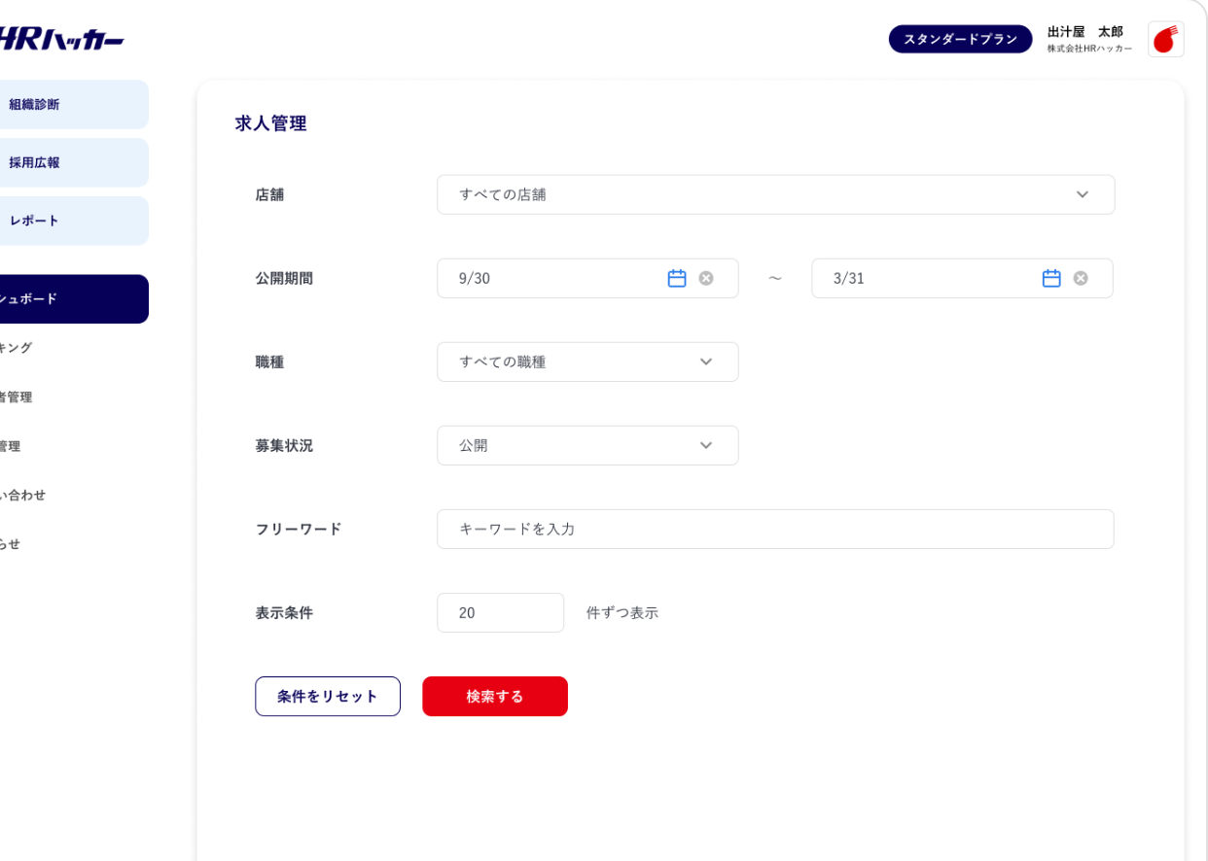Viewport: 1208px width, 861px height.
Task: Open the すべての職種 job type dropdown
Action: (587, 362)
